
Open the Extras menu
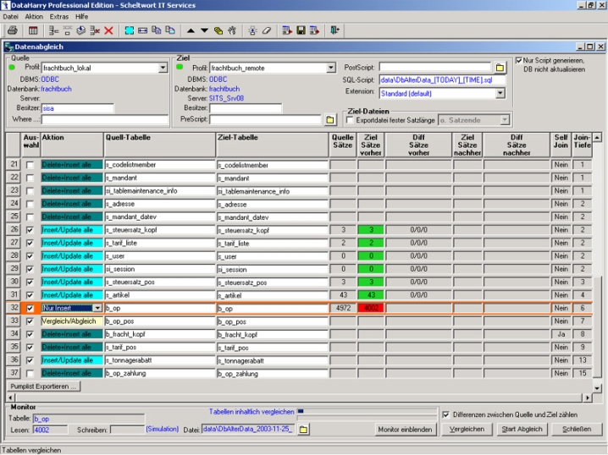click(x=59, y=16)
